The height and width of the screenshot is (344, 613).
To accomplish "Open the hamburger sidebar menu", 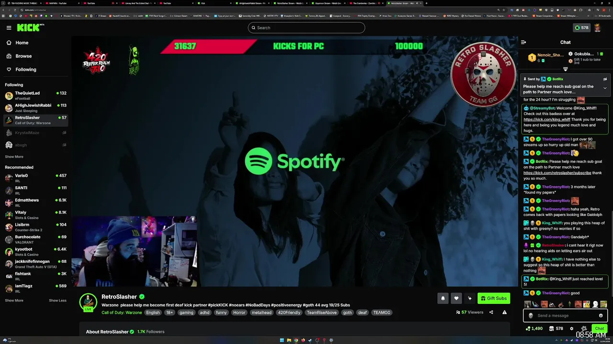I will coord(9,28).
